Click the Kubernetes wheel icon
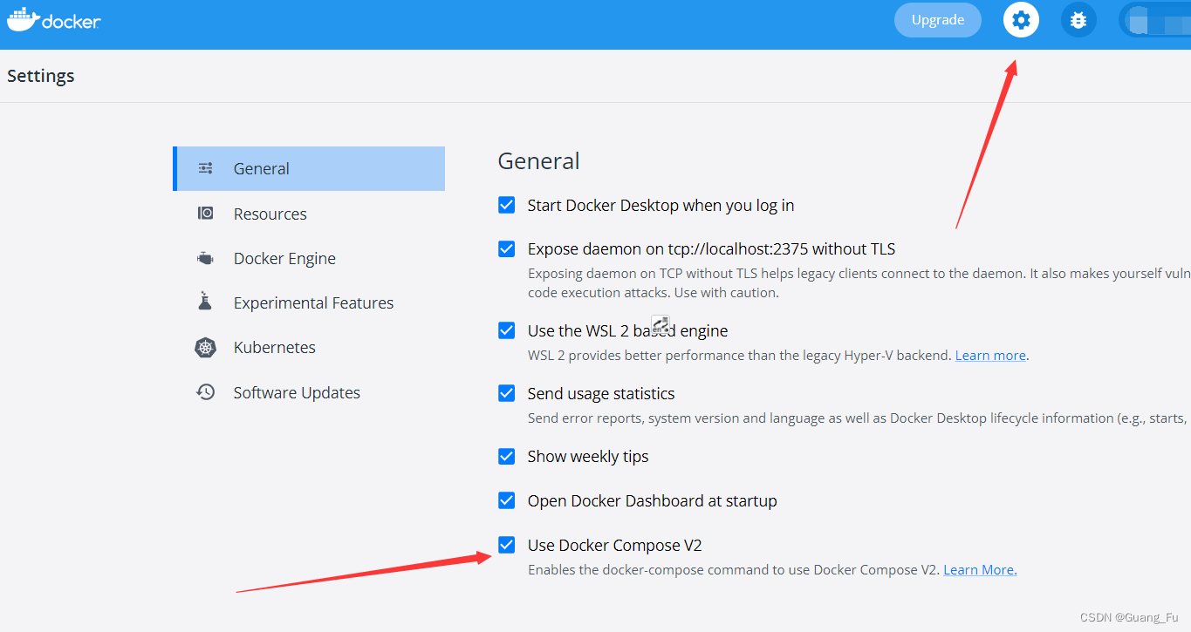Viewport: 1191px width, 632px height. 205,347
